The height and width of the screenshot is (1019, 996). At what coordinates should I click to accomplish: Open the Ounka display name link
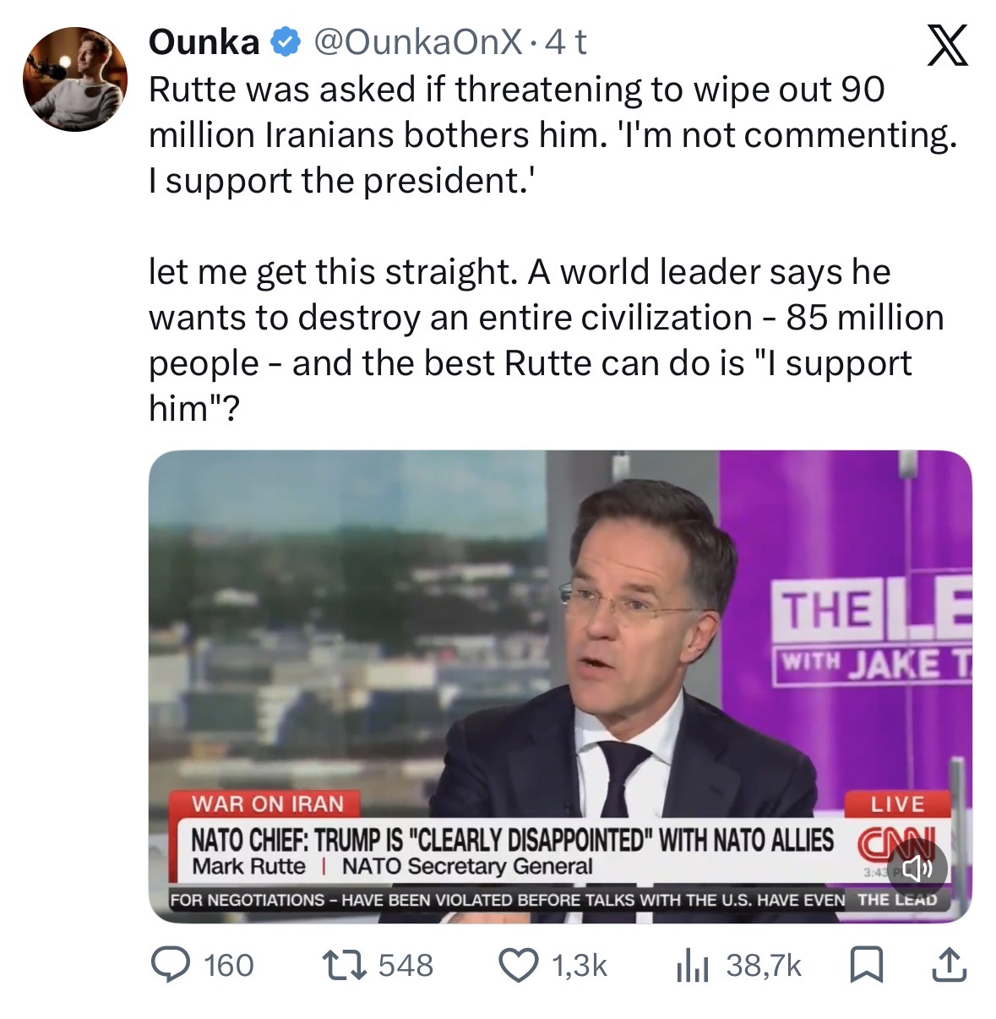click(x=204, y=41)
